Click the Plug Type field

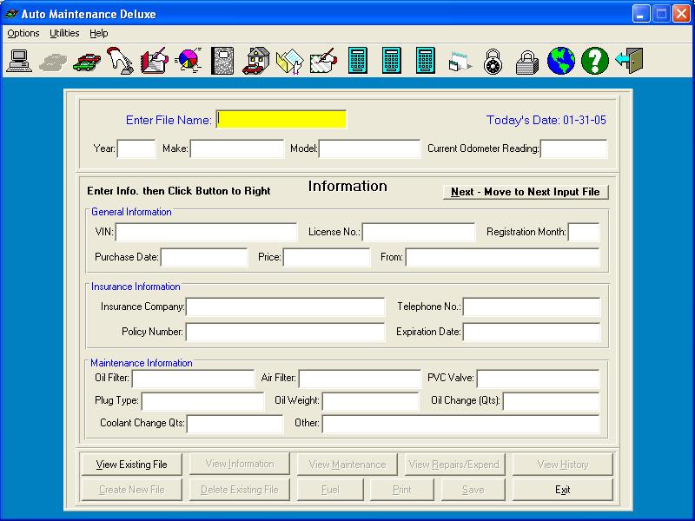[203, 401]
